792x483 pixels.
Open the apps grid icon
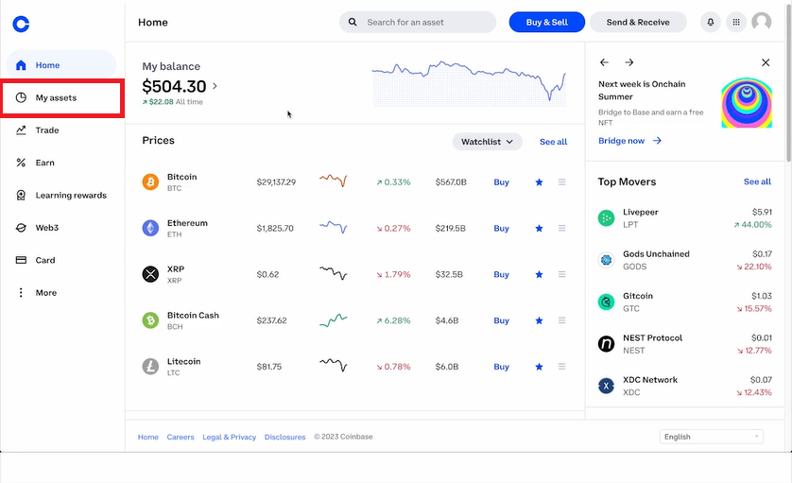736,23
